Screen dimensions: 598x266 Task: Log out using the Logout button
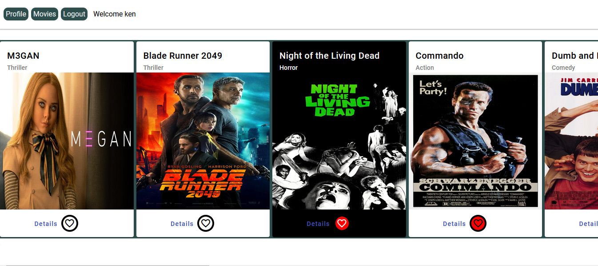(74, 14)
